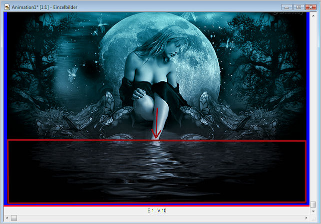Click the horizontal scrollbar right arrow
The image size is (321, 224).
coord(306,218)
